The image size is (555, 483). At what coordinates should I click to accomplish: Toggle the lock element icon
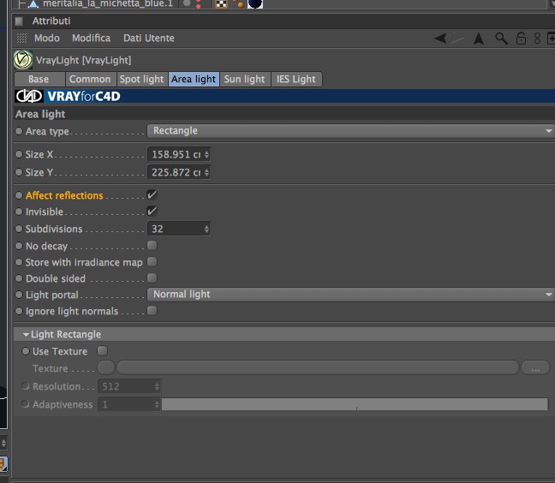coord(521,39)
